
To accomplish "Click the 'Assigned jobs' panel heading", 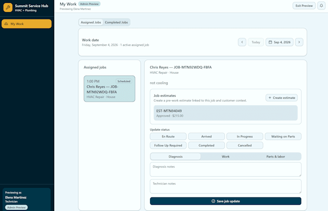I will coord(95,67).
